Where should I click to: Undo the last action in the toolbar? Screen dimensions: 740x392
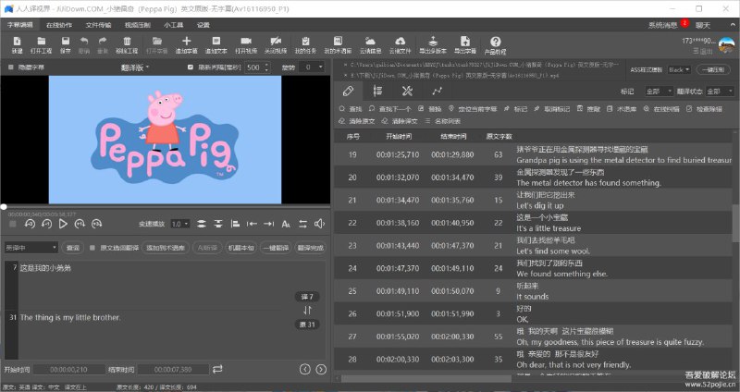(84, 44)
